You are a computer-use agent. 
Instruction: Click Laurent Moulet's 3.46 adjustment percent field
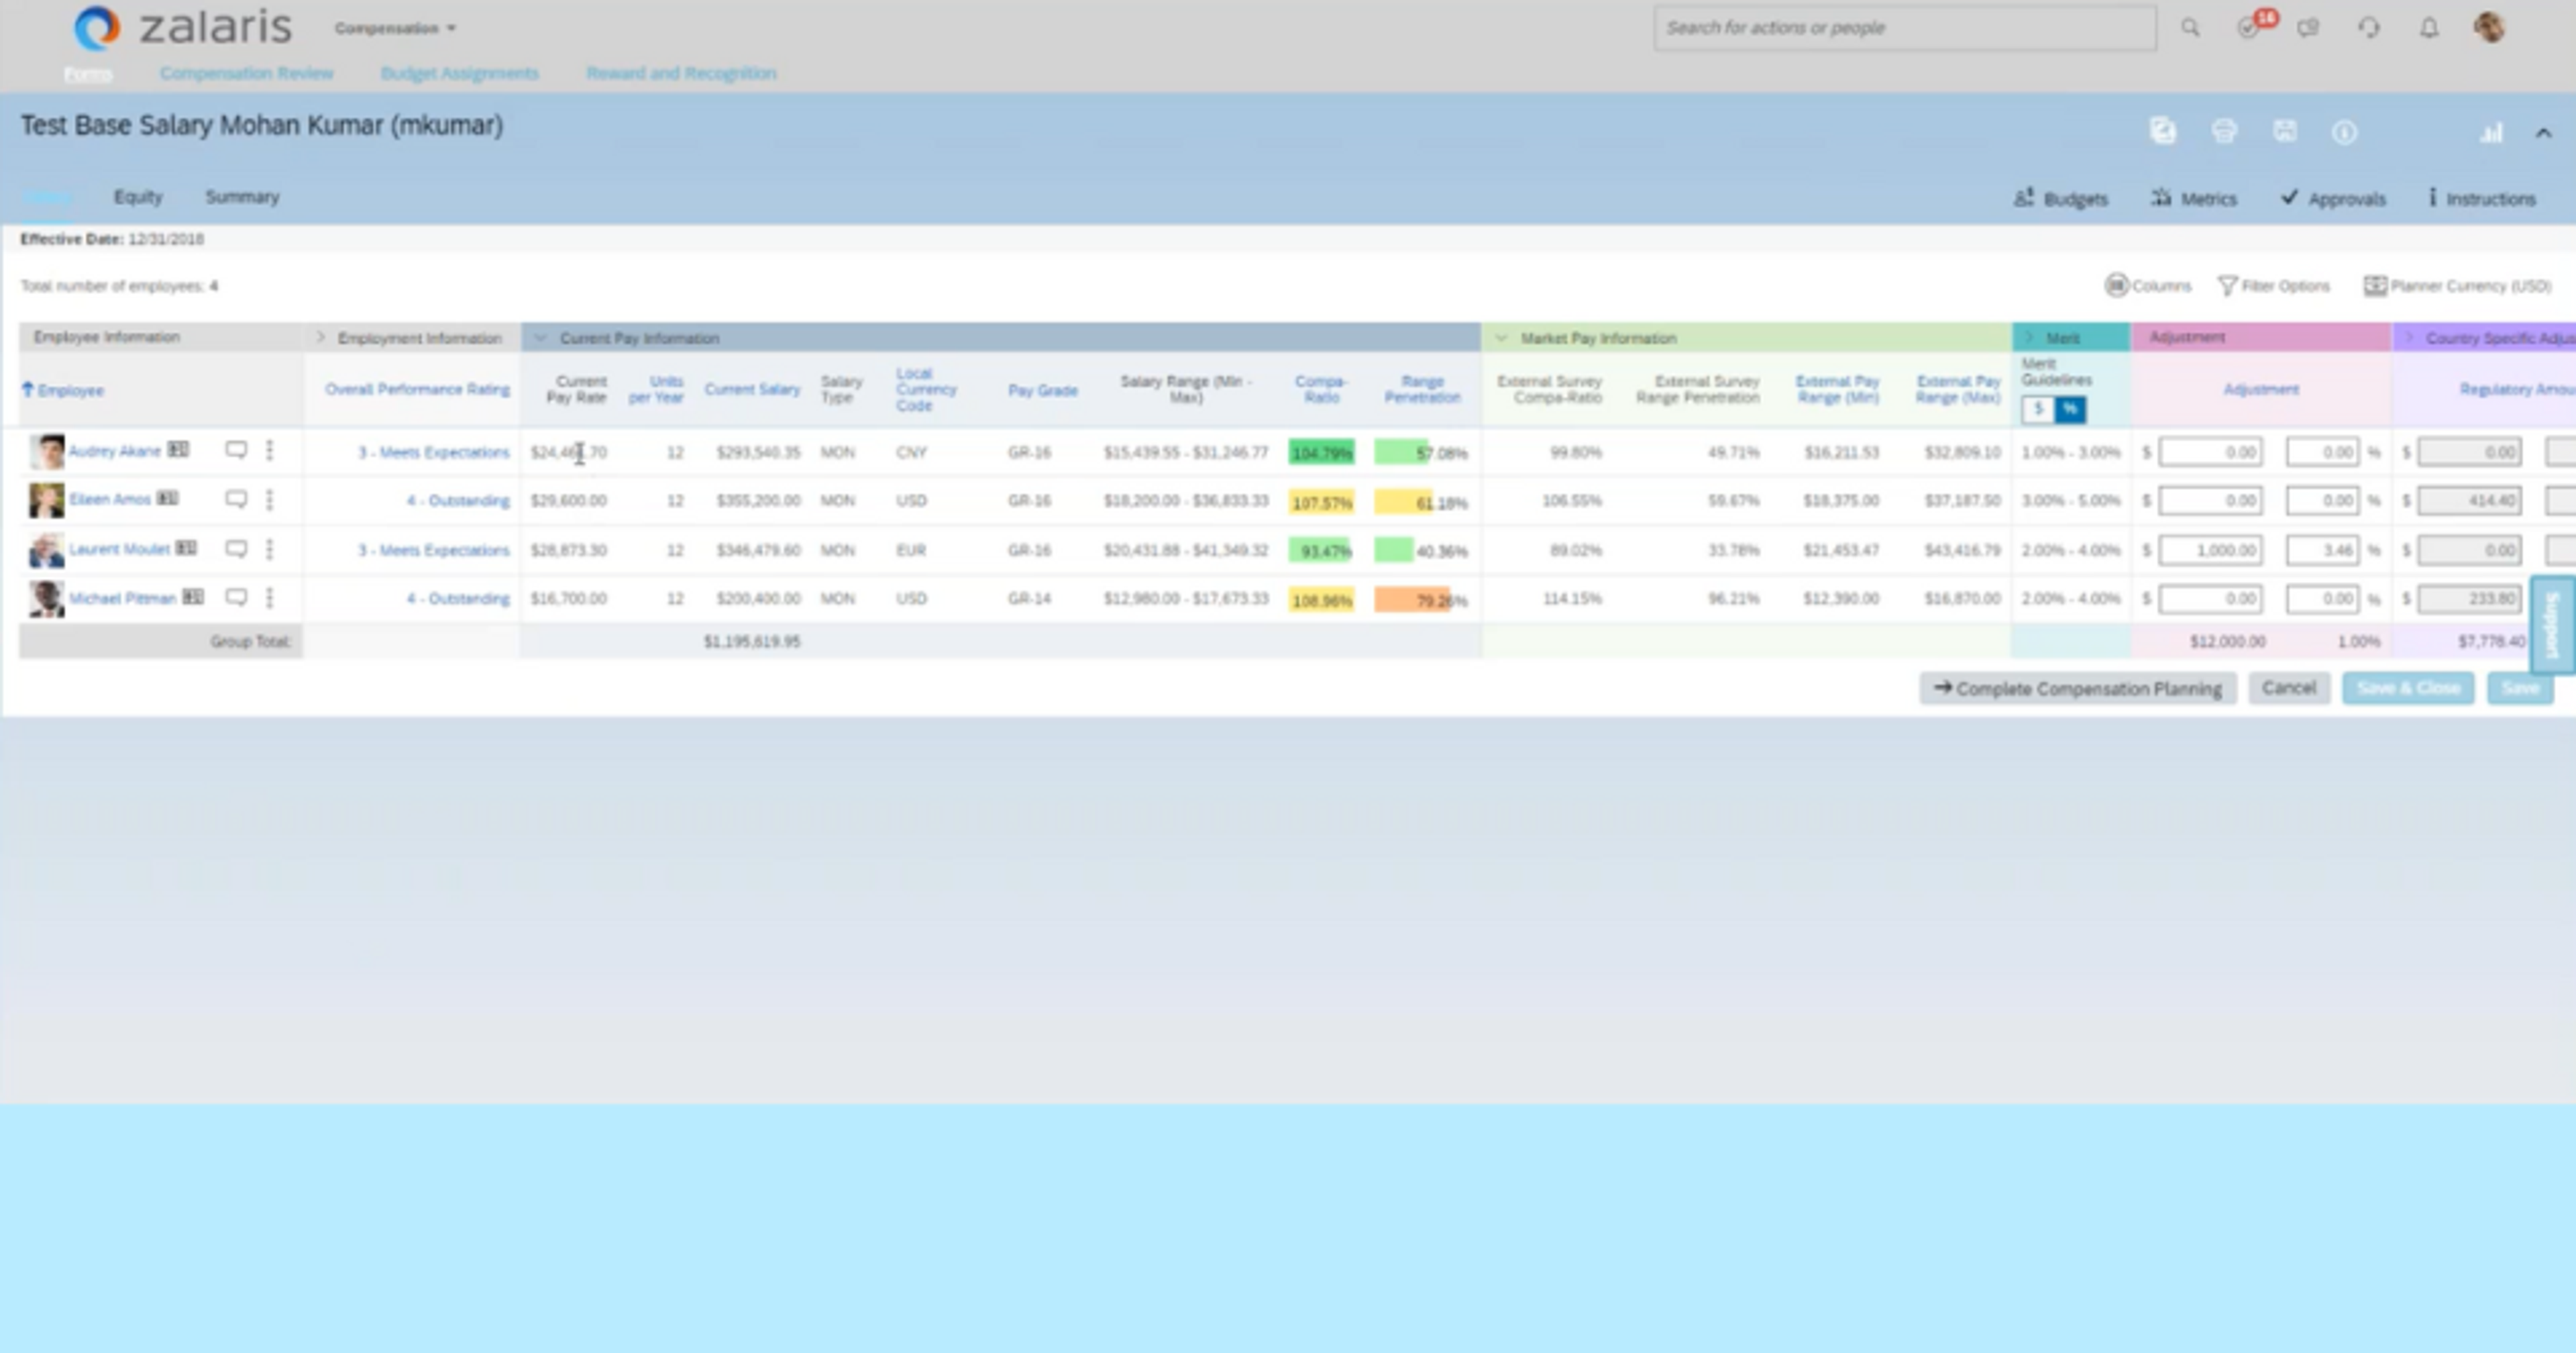pyautogui.click(x=2323, y=550)
